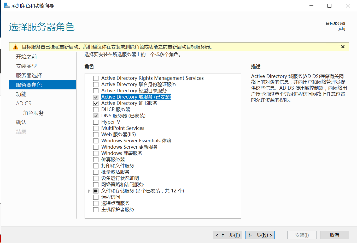Check 批量激活服务 checkbox

tap(96, 172)
